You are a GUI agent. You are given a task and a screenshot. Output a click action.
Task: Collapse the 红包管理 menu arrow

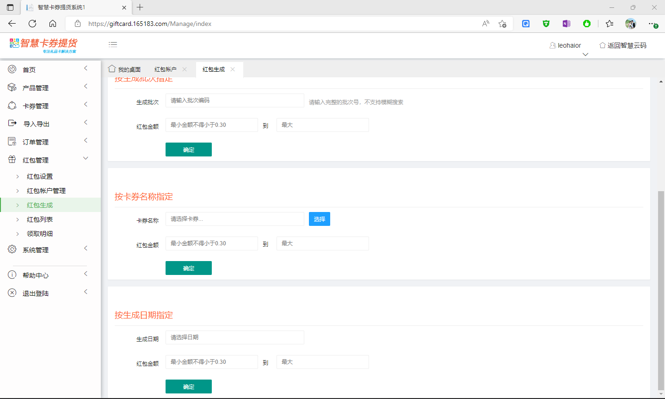point(86,158)
